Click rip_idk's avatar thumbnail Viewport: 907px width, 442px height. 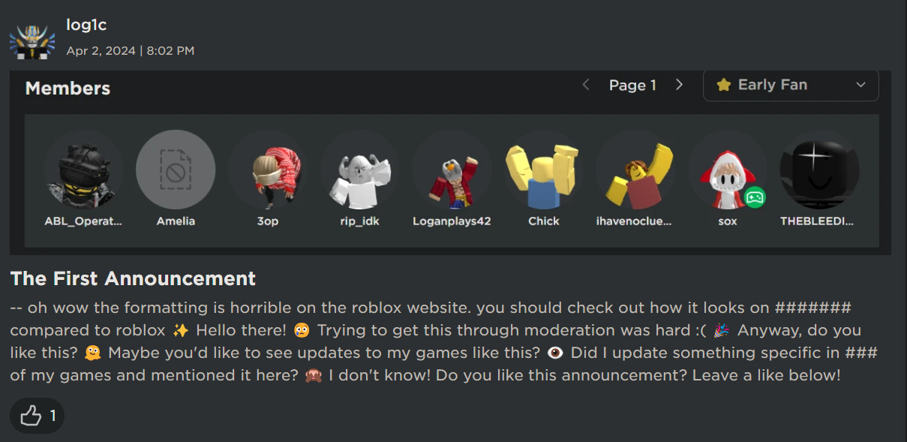(359, 169)
